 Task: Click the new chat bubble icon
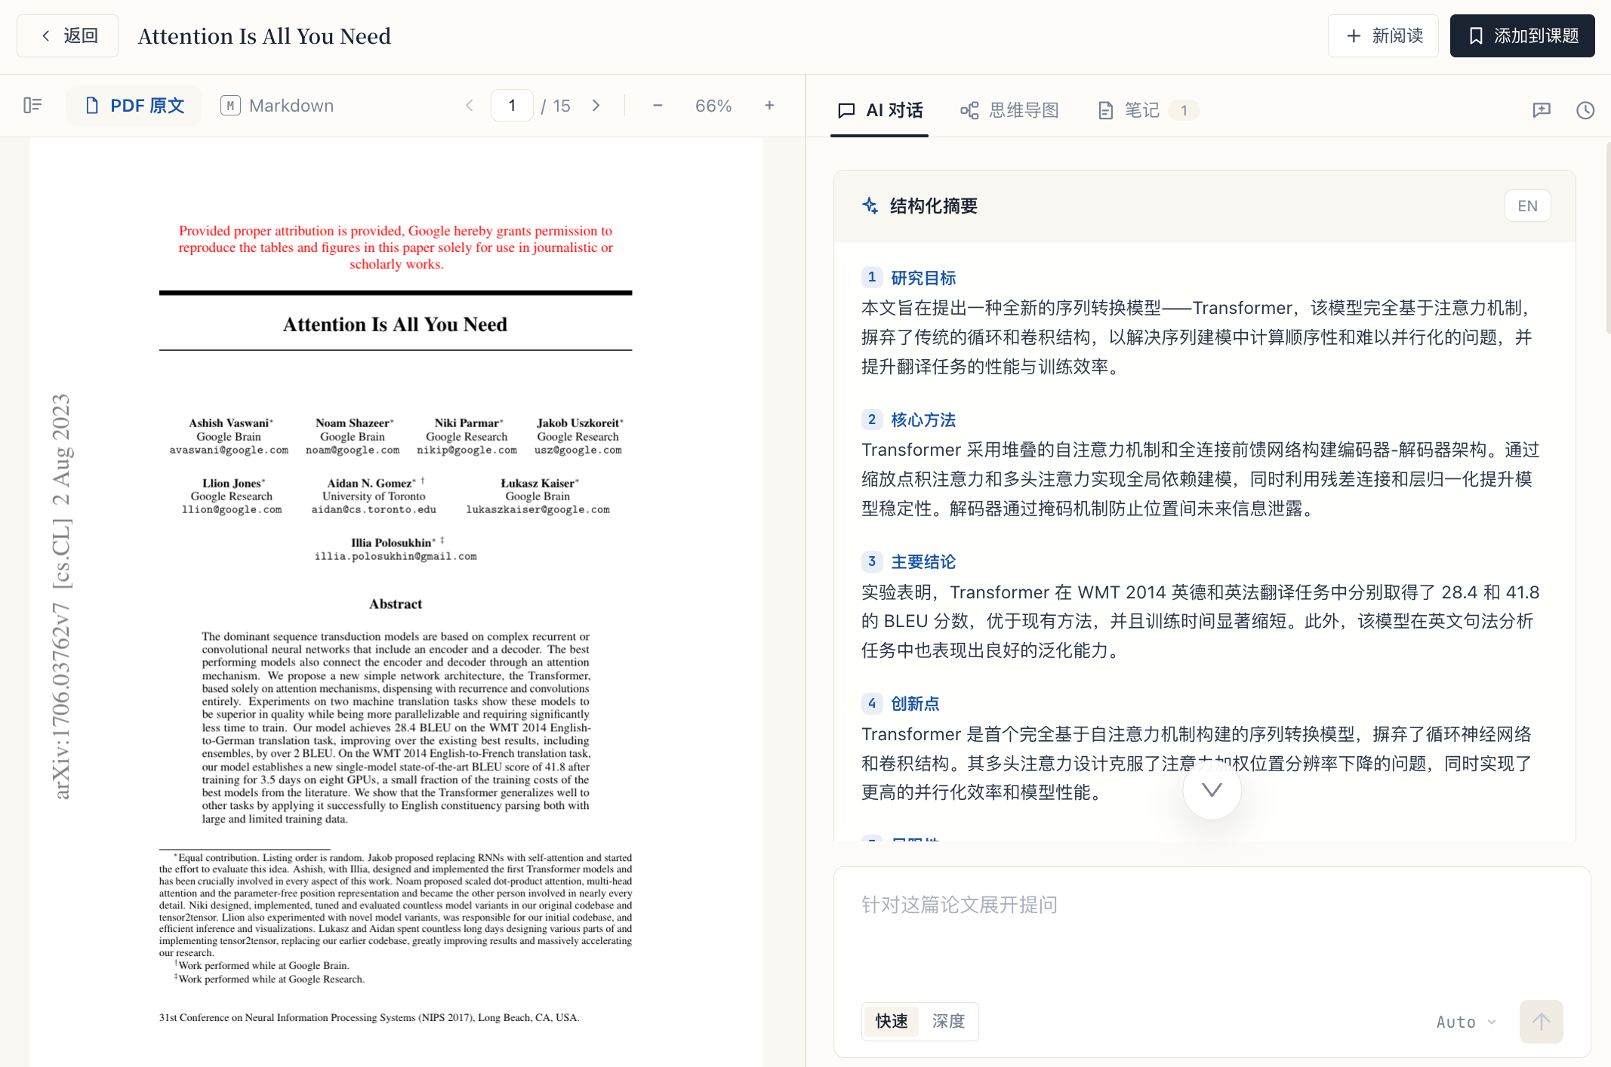(1542, 110)
